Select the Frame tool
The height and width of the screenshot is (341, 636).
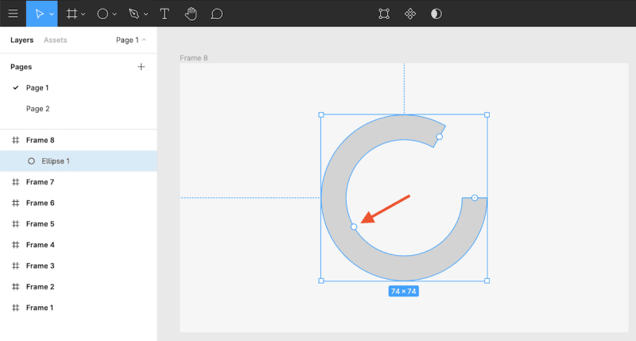[72, 14]
